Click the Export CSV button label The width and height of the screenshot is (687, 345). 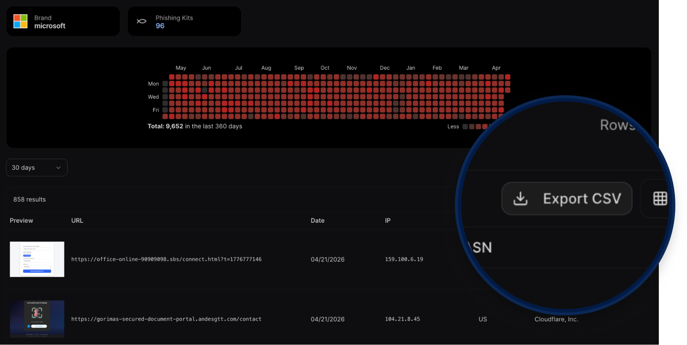pos(582,198)
